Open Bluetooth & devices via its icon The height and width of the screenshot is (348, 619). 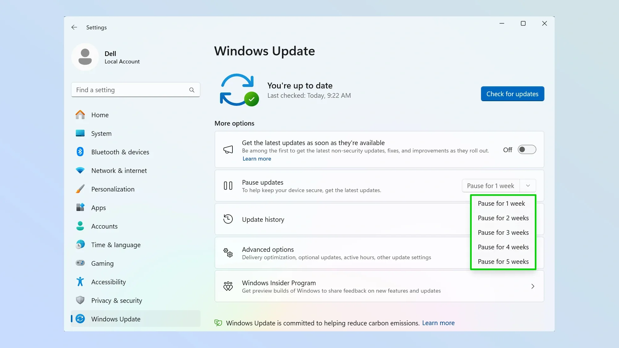click(x=80, y=152)
